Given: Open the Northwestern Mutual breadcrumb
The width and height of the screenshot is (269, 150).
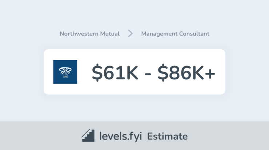Looking at the screenshot, I should [89, 34].
